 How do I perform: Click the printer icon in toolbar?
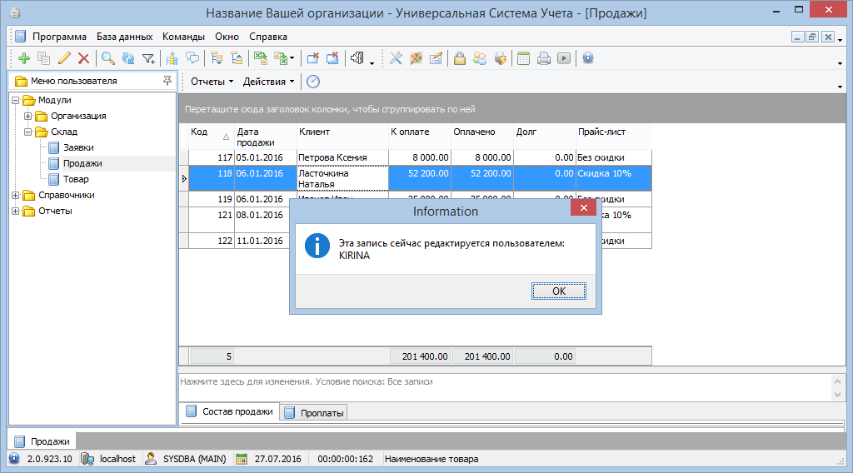pyautogui.click(x=544, y=58)
